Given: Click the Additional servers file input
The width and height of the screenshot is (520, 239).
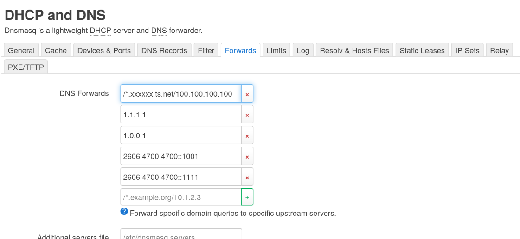Looking at the screenshot, I should [x=181, y=234].
